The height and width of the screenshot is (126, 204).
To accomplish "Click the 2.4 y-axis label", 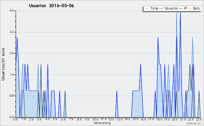I will 12,53.
